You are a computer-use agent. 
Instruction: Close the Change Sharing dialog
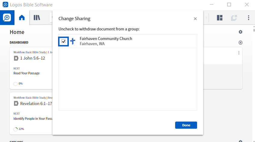click(195, 19)
